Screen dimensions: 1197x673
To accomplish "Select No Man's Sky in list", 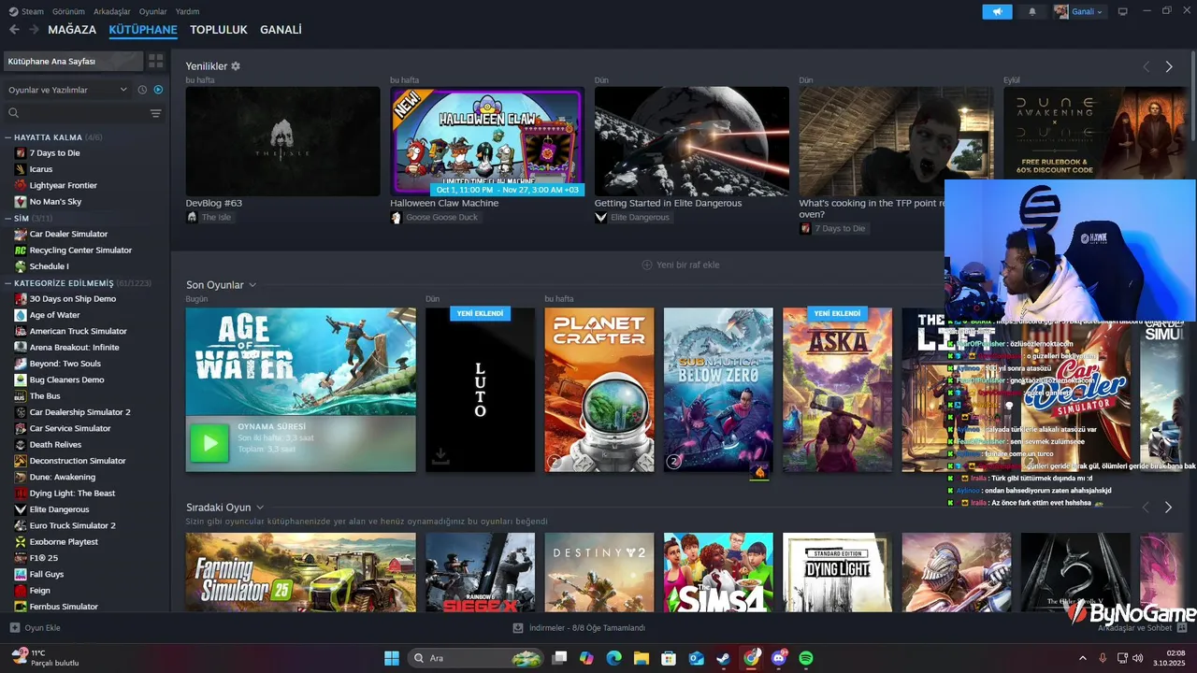I will [x=55, y=201].
